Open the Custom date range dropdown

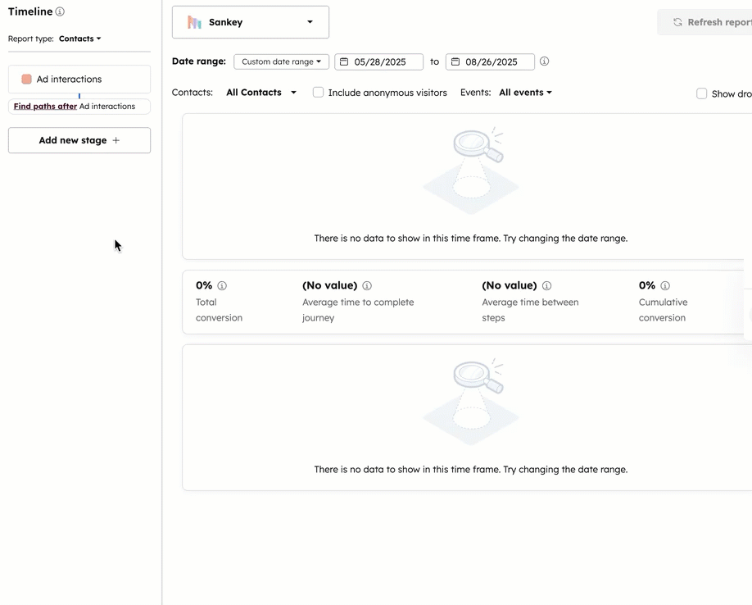tap(281, 61)
